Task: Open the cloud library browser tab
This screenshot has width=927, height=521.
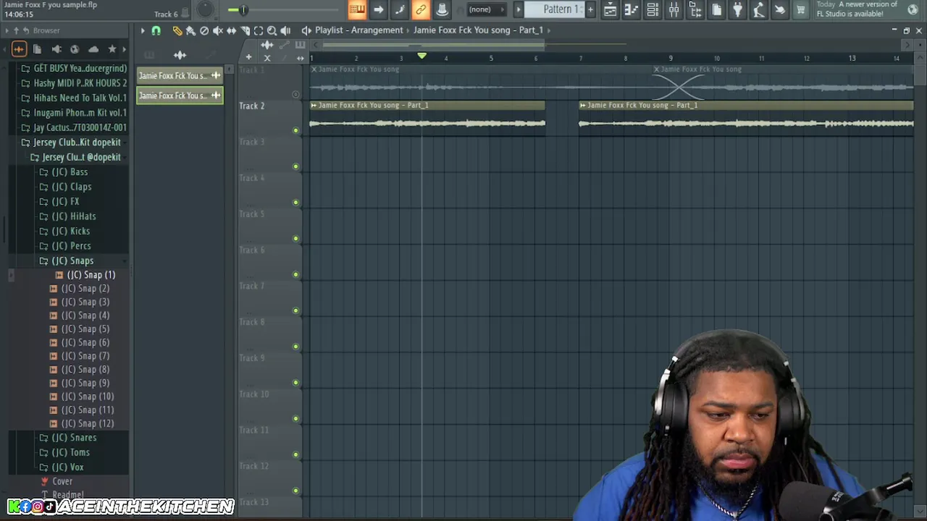Action: click(93, 49)
